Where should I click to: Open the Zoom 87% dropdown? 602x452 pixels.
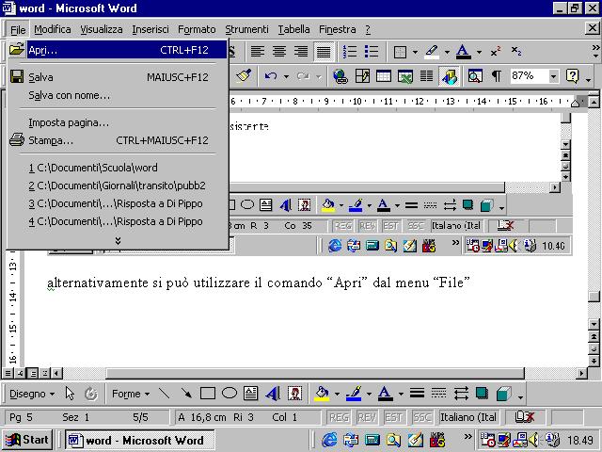[553, 76]
